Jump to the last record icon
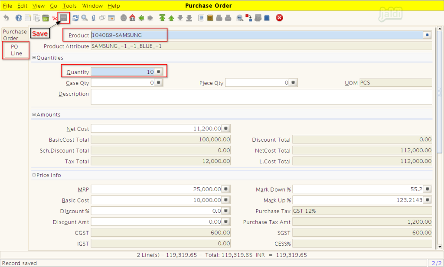Viewport: 444px width, 267px height. [189, 18]
